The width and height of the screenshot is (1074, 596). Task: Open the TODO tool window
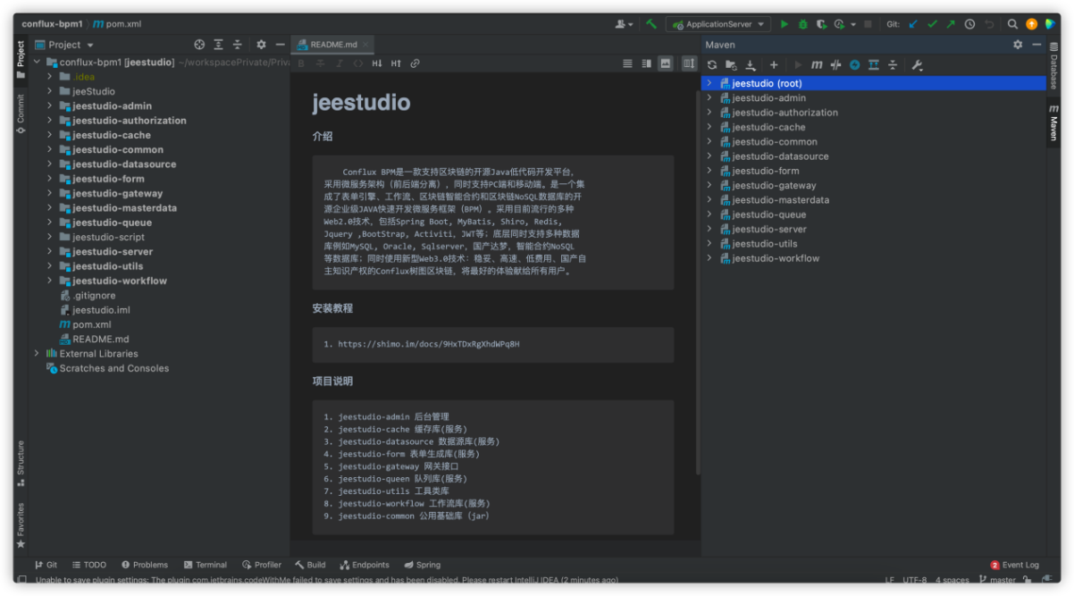point(89,565)
